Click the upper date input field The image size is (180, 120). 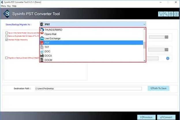(157, 37)
